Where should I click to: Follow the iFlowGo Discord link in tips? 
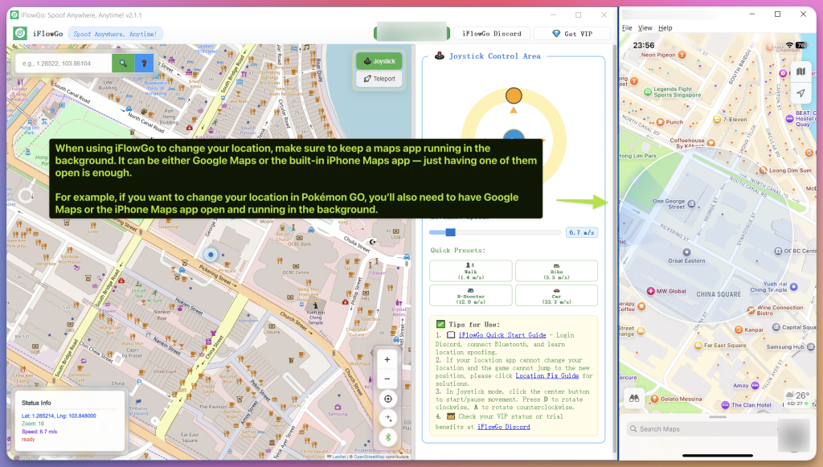click(503, 427)
